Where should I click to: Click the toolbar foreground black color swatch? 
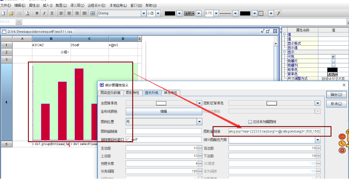(170, 13)
